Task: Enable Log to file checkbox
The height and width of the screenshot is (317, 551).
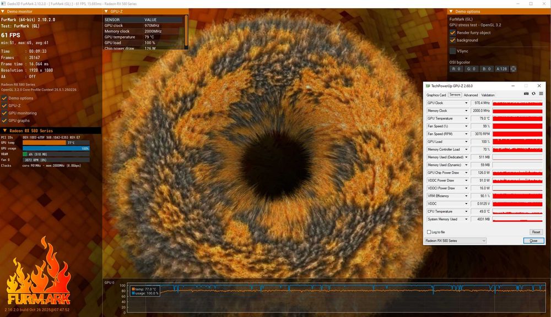Action: tap(429, 232)
